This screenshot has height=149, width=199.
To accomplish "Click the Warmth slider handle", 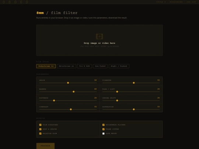I will pos(74,92).
